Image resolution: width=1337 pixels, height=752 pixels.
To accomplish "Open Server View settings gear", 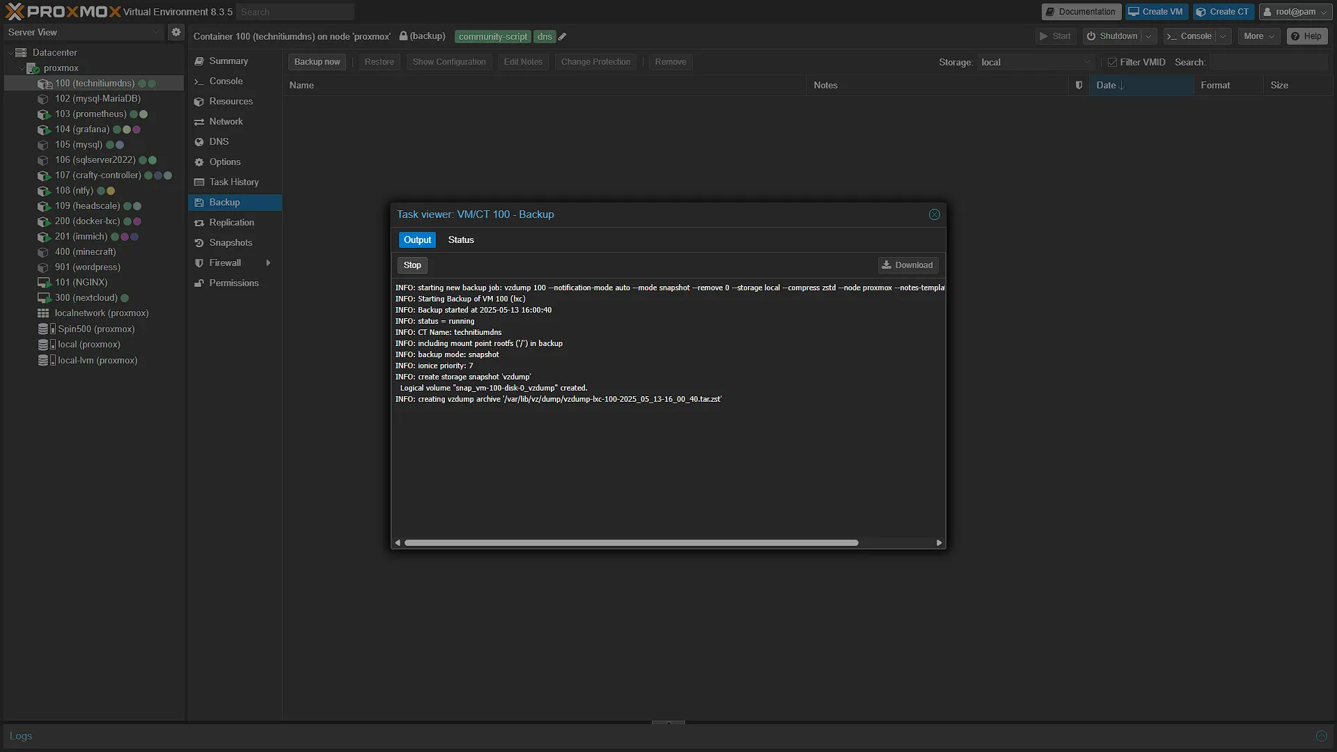I will pos(176,32).
